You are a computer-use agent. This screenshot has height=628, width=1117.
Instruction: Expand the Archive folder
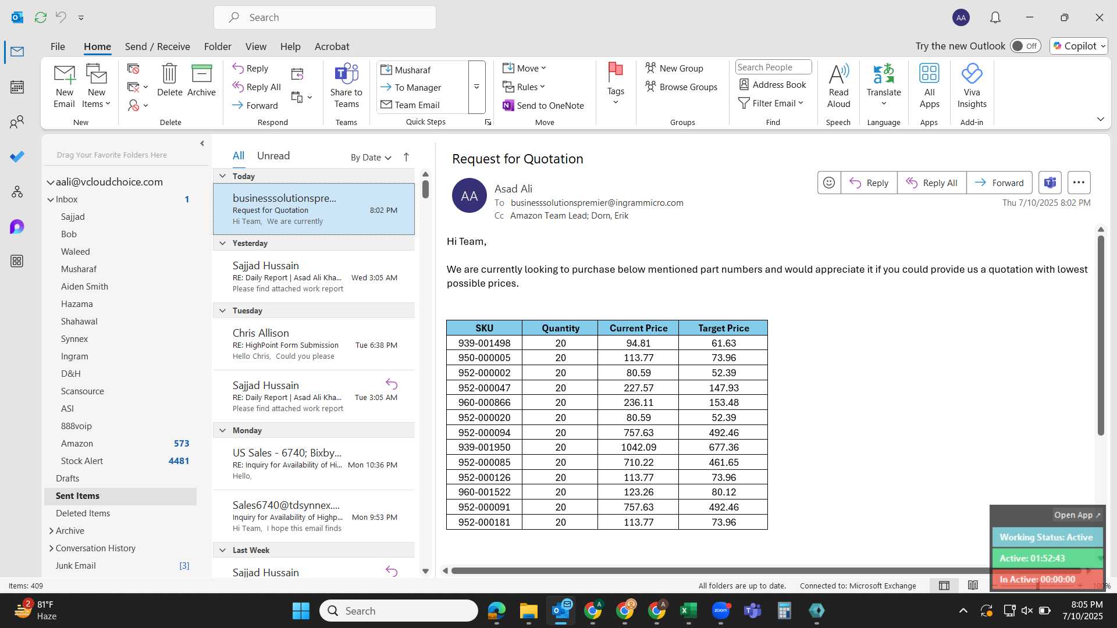point(51,531)
